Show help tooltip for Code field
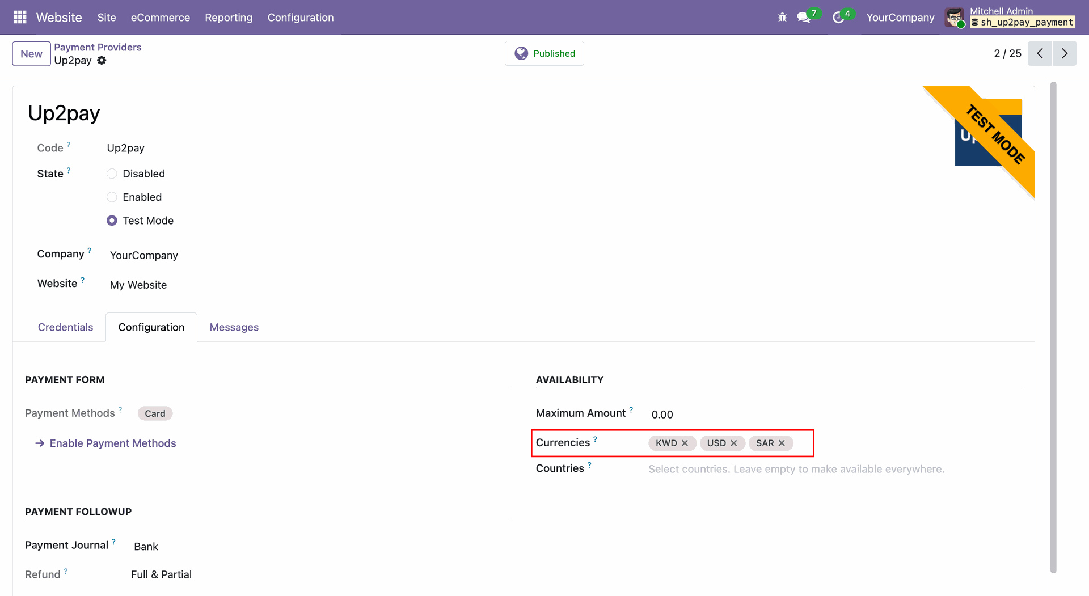The image size is (1089, 596). click(69, 145)
